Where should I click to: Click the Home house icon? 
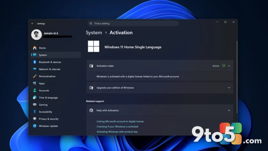point(35,48)
